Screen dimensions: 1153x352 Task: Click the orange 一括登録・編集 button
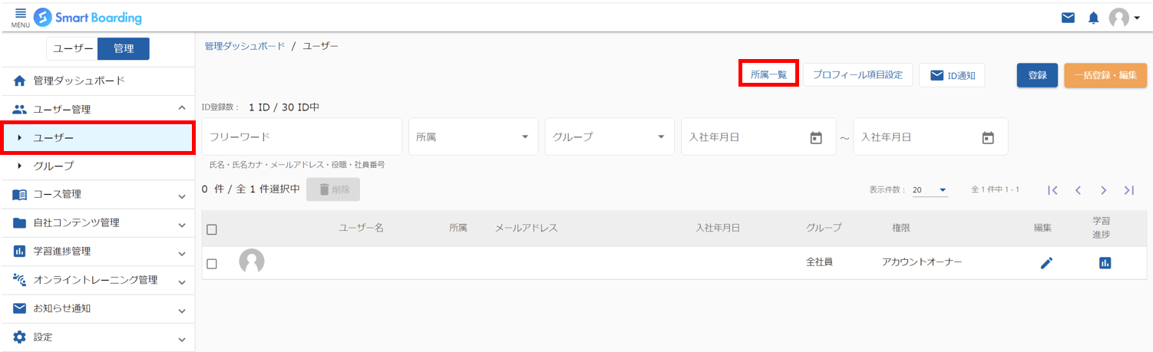click(1105, 75)
